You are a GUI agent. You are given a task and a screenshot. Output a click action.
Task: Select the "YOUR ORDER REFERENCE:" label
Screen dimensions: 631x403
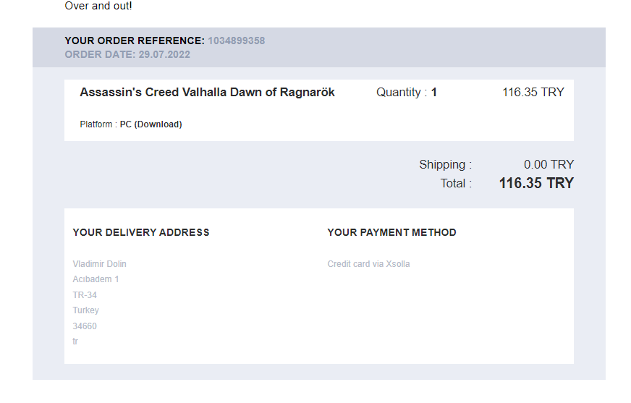pos(135,41)
